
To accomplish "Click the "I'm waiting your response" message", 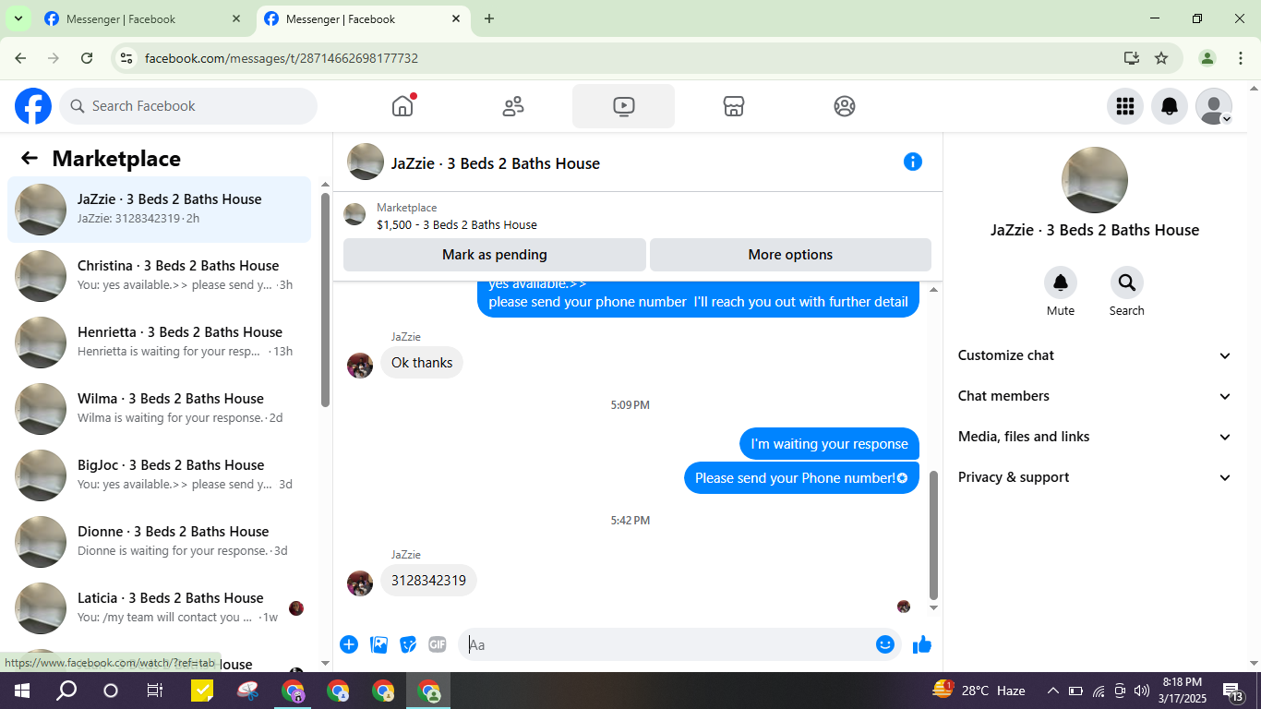I will (829, 444).
